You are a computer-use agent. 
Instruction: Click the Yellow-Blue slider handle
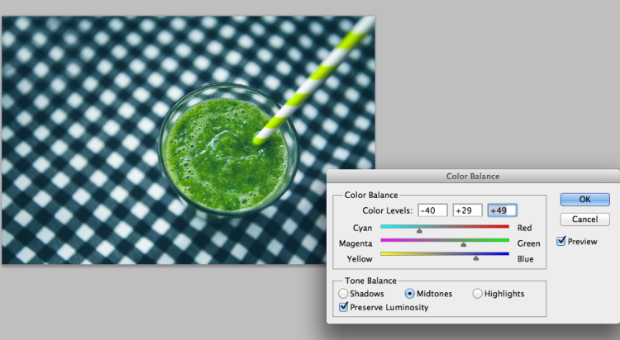pos(476,258)
